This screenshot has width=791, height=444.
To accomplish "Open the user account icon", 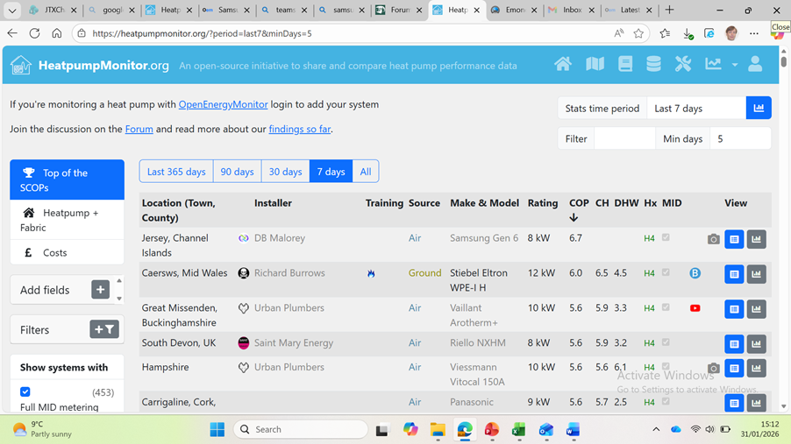I will (x=755, y=65).
